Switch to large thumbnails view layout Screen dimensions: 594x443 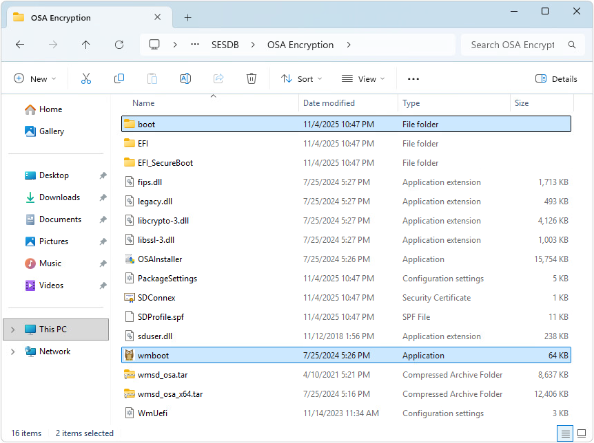coord(582,433)
